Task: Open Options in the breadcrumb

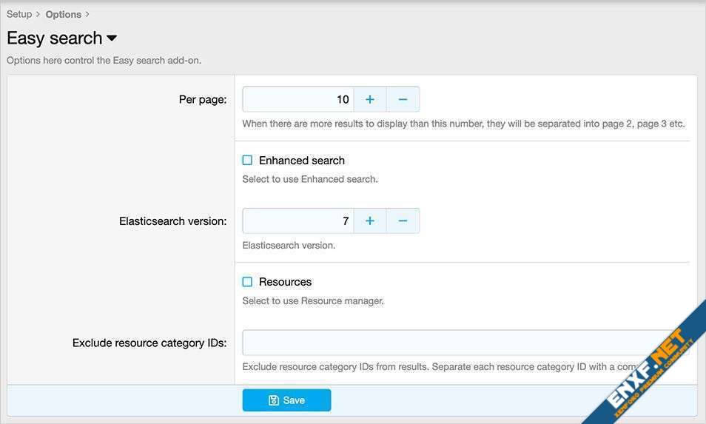Action: (x=64, y=14)
